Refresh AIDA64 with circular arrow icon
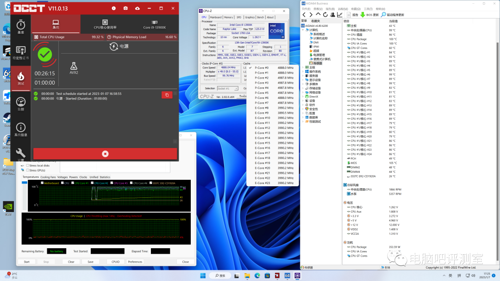500x281 pixels. [325, 15]
